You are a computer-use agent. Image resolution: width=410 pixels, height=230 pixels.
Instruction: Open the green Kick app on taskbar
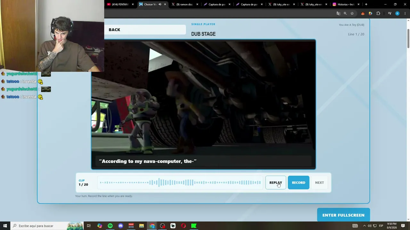194,226
